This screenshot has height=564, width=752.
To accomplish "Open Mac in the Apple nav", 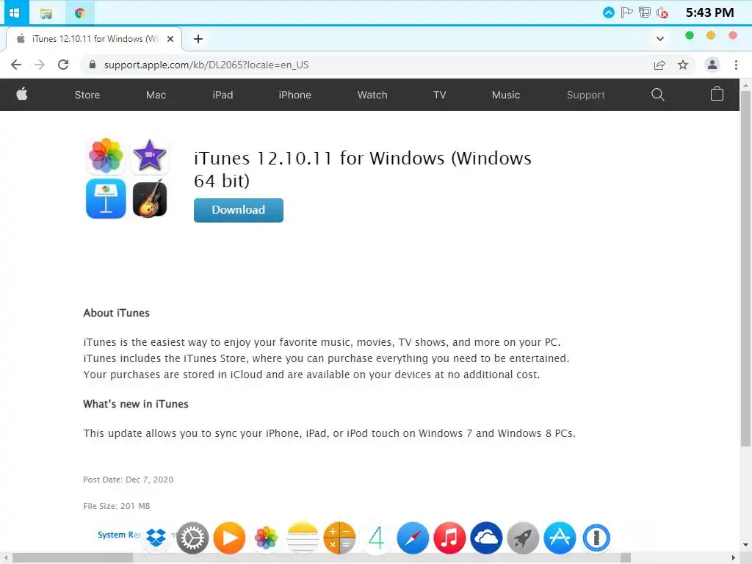I will 156,95.
